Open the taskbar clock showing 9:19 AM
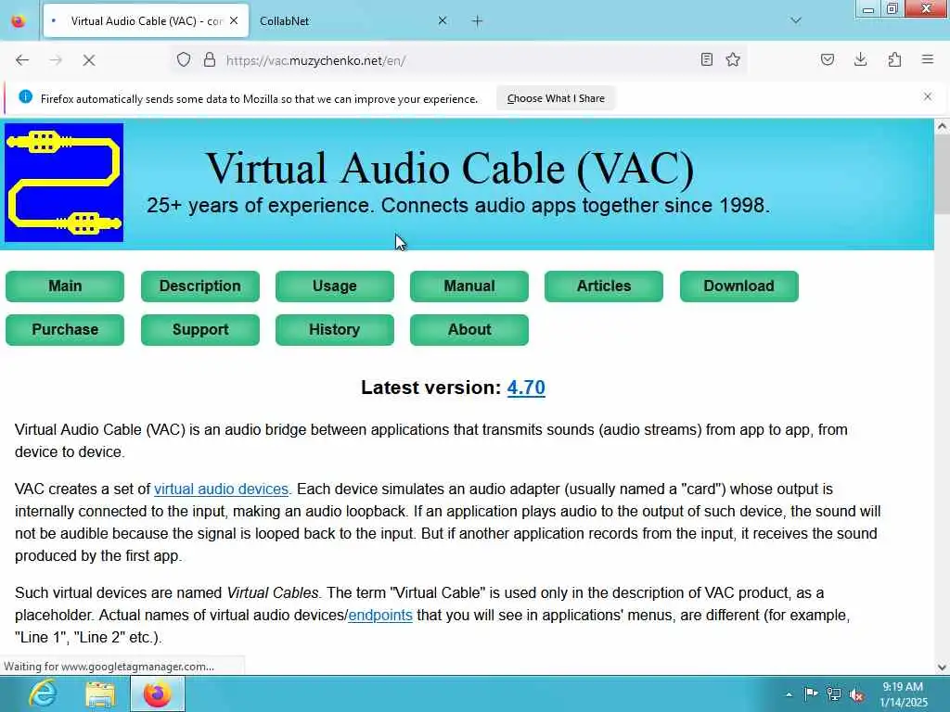This screenshot has height=712, width=950. 903,693
